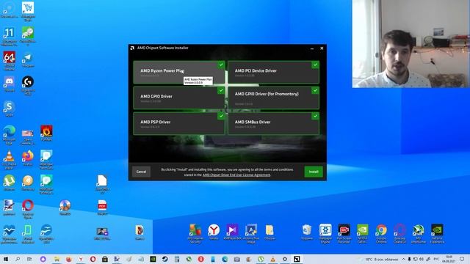This screenshot has width=470, height=264.
Task: Open the VLC media player desktop shortcut
Action: 10,160
